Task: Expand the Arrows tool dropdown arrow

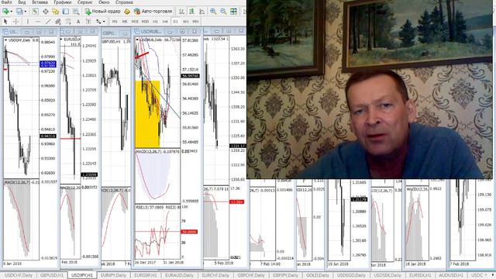Action: (x=104, y=22)
